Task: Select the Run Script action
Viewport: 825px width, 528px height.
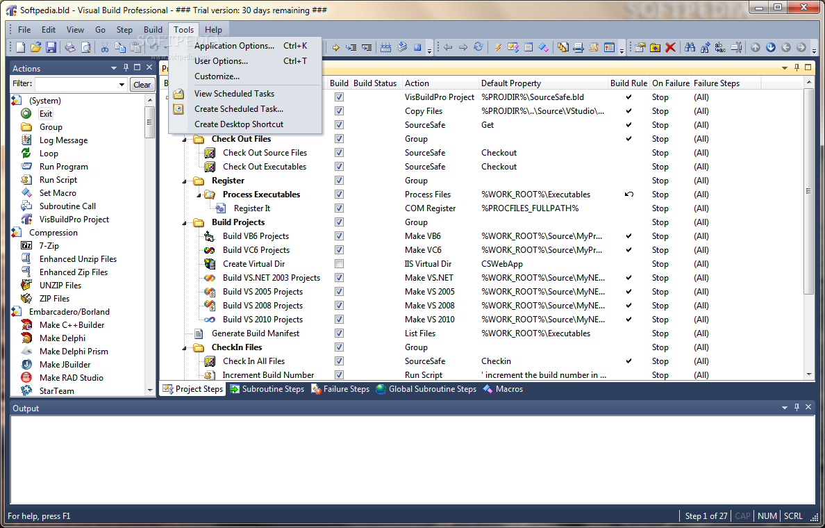Action: [x=58, y=179]
